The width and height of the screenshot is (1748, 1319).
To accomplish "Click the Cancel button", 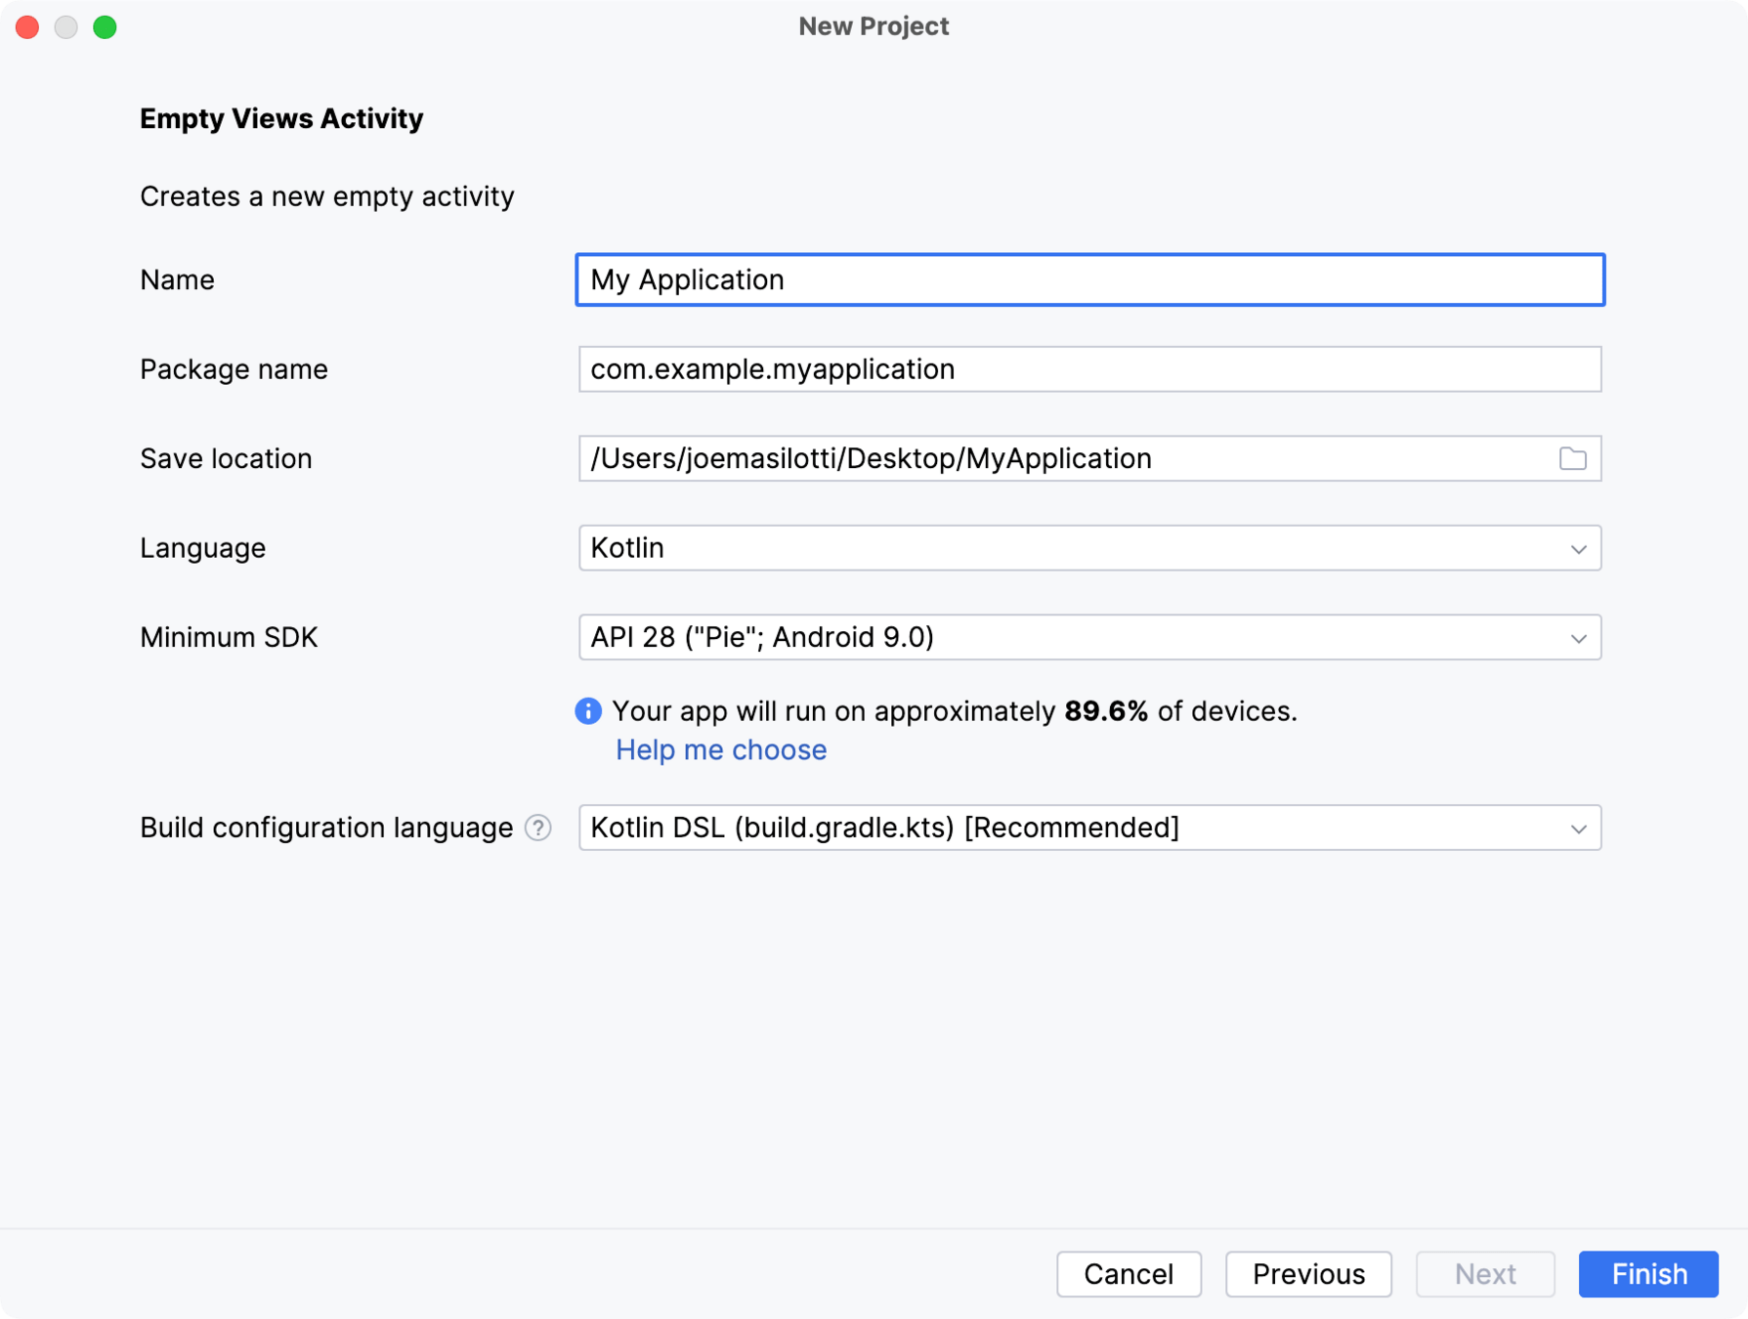I will point(1129,1274).
